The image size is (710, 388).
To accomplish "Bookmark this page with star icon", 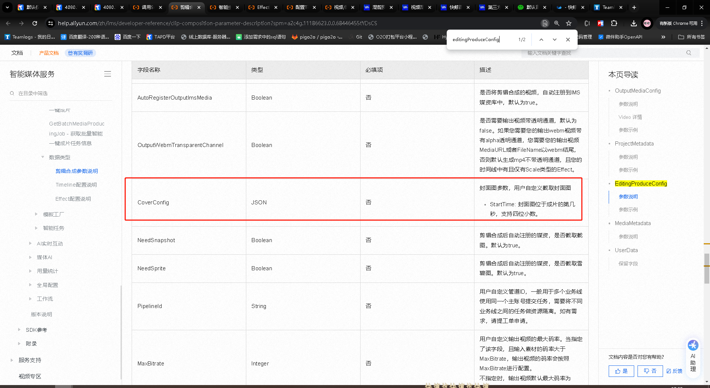I will [569, 23].
